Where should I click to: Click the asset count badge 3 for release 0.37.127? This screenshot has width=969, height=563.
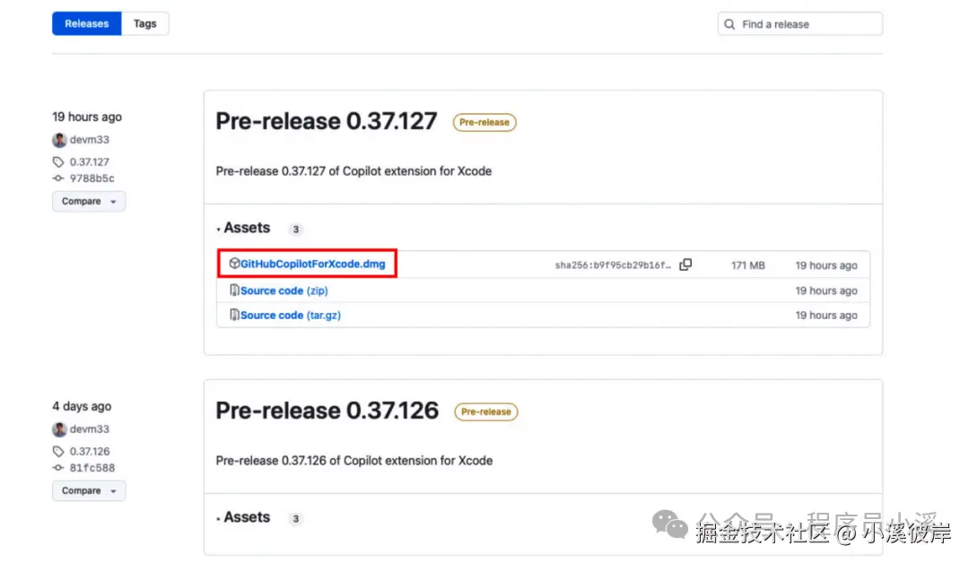click(x=295, y=229)
